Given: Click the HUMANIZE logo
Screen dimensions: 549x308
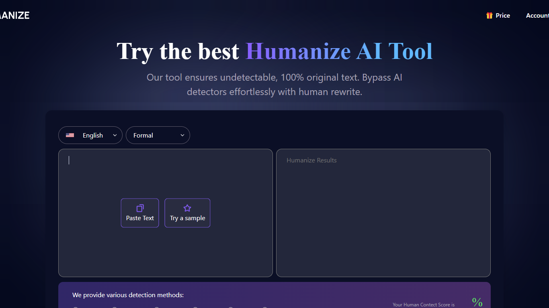Looking at the screenshot, I should (x=15, y=15).
